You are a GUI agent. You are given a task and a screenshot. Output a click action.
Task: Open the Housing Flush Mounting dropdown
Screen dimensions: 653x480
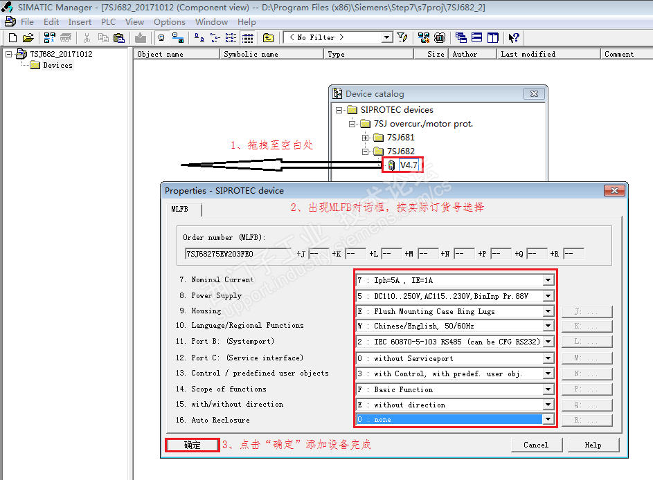tap(548, 311)
